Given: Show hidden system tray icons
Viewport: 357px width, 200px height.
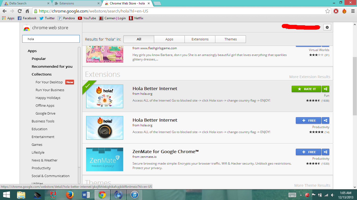Looking at the screenshot, I should coord(301,195).
